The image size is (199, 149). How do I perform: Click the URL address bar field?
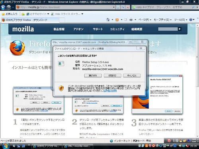[65, 7]
